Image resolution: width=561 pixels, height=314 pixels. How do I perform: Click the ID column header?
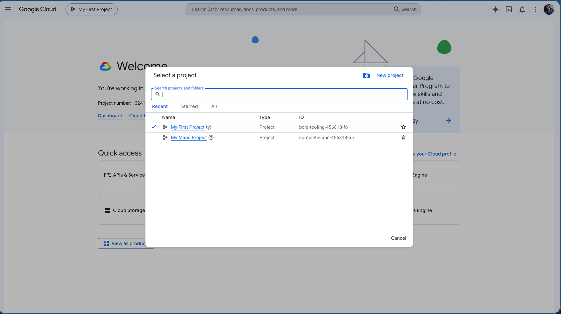pyautogui.click(x=302, y=117)
